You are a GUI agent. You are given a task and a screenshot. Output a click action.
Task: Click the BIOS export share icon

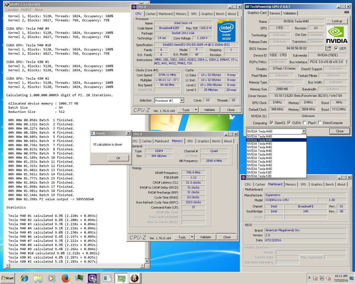pos(328,48)
